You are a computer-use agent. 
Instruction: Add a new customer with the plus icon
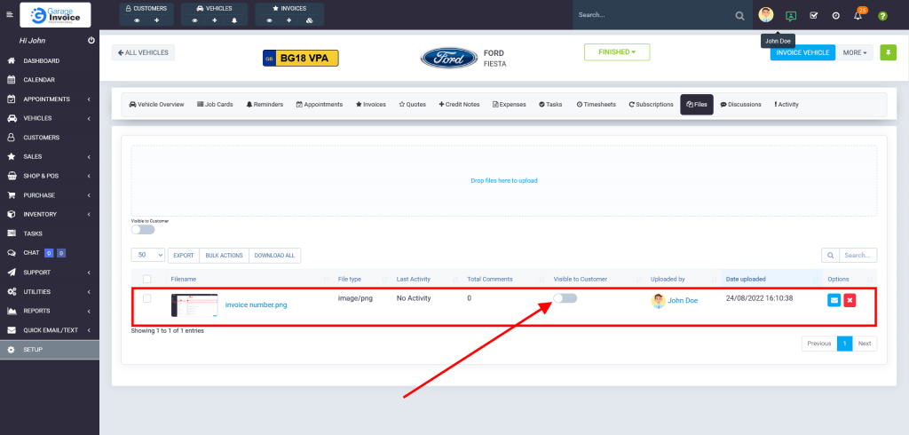(156, 20)
